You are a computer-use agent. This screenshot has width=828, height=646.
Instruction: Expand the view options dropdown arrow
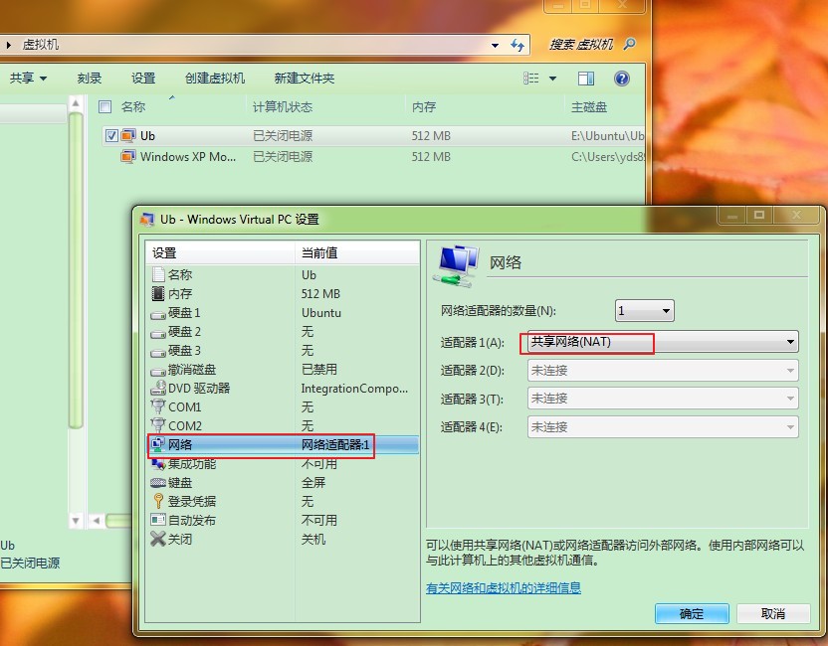tap(552, 79)
